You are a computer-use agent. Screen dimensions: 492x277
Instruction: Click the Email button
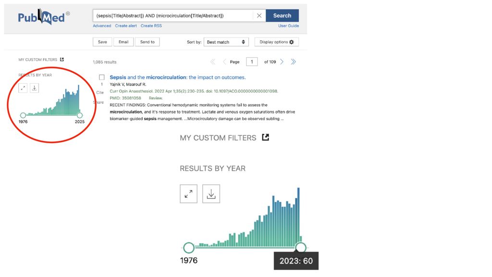123,42
